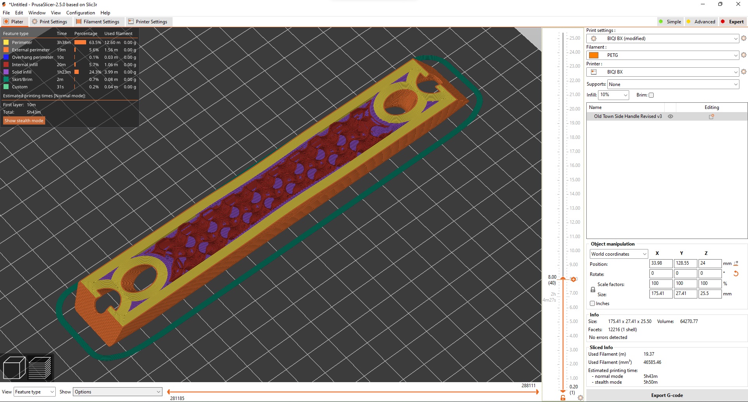Viewport: 748px width, 402px height.
Task: Switch to the 3D editor view cube icon
Action: (14, 367)
